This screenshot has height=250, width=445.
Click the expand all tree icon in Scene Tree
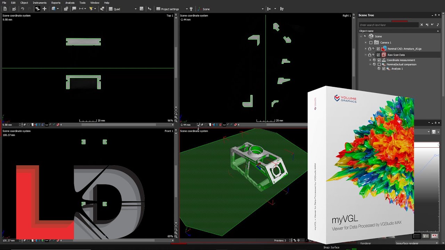coord(427,25)
